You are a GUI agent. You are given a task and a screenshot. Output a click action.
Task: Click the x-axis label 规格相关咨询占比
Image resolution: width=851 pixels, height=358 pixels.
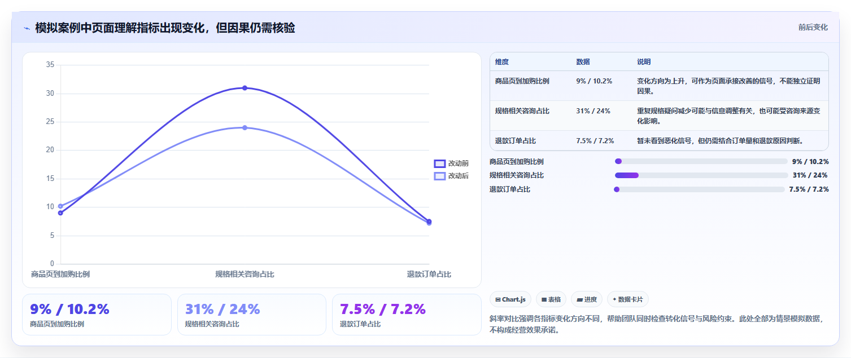[x=245, y=275]
